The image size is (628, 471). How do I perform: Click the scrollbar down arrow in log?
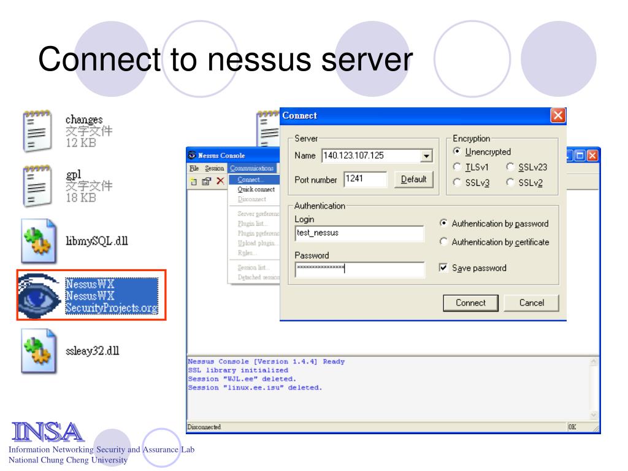[x=594, y=415]
